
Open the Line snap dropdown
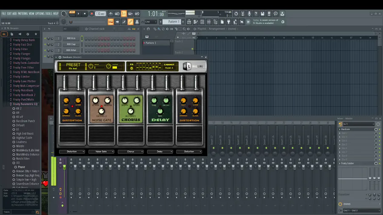coord(151,22)
